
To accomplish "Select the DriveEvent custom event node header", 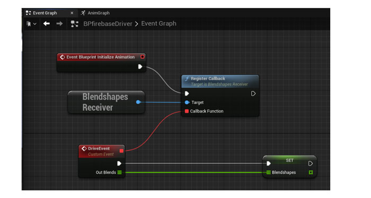I will 102,151.
